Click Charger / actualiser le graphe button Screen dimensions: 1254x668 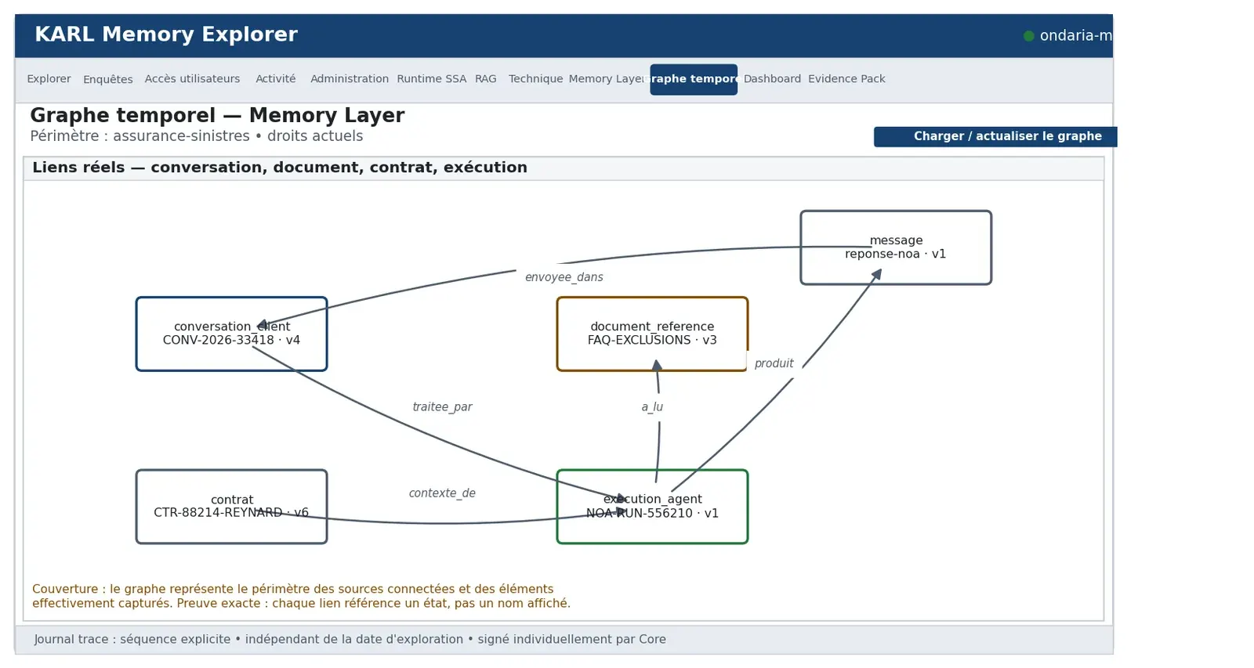(x=995, y=136)
